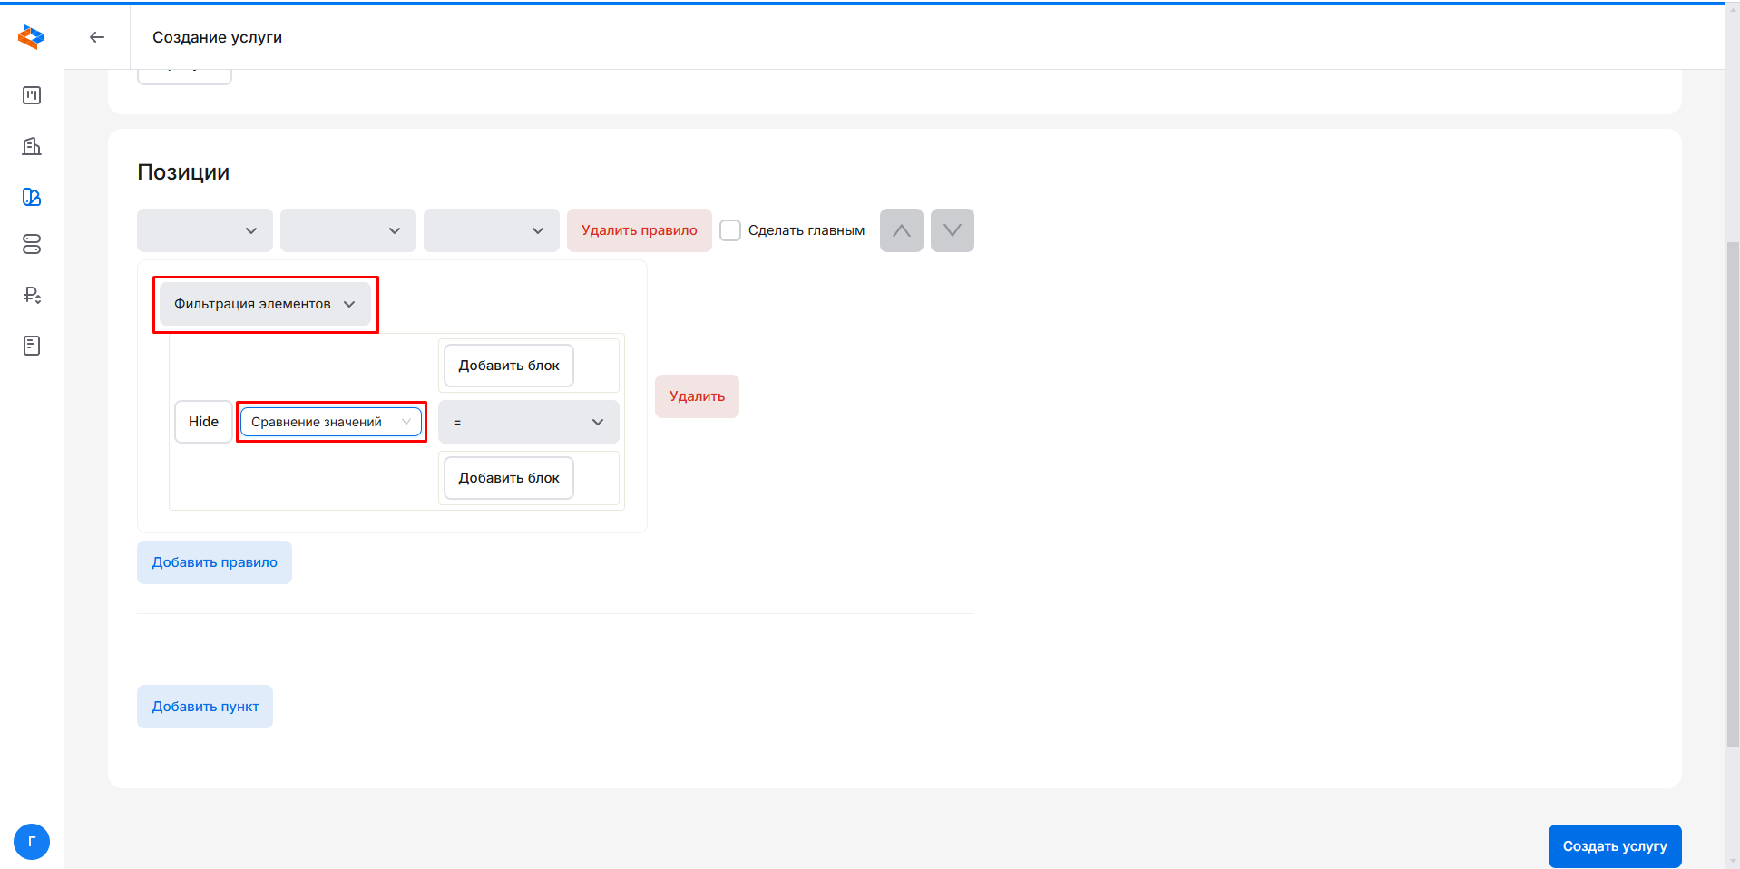Move rule down with the down arrow
Image resolution: width=1740 pixels, height=869 pixels.
(x=952, y=230)
